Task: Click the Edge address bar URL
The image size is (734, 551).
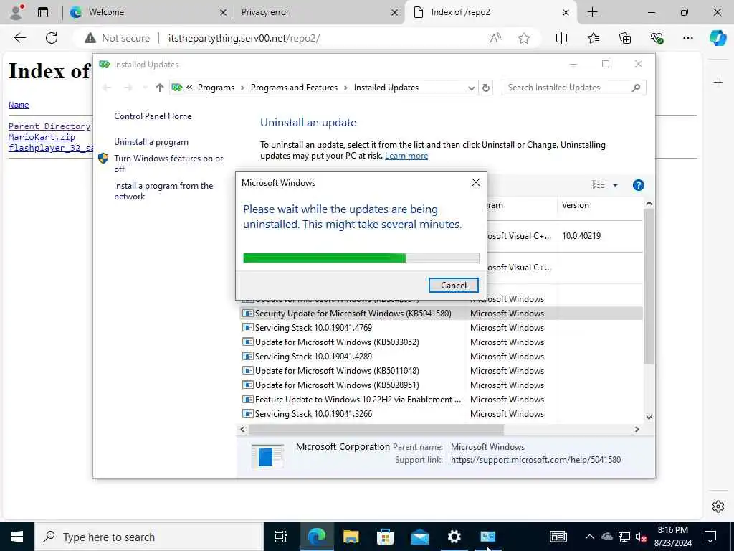Action: (244, 38)
